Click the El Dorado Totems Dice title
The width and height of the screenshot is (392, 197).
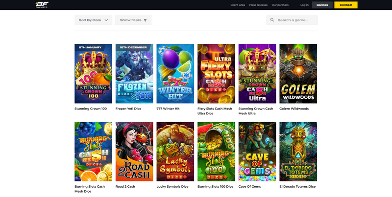tap(297, 186)
